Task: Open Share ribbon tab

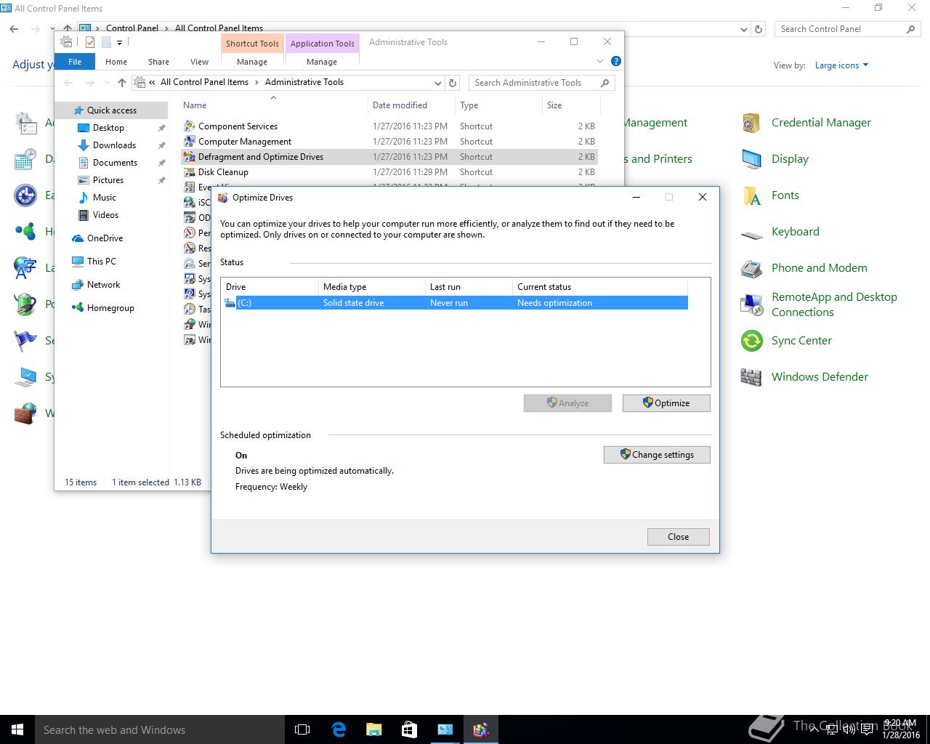Action: (158, 62)
